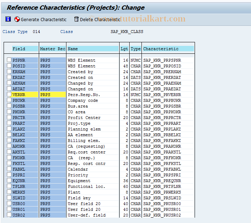
Task: Toggle the FKOKR row checkbox
Action: pyautogui.click(x=9, y=157)
